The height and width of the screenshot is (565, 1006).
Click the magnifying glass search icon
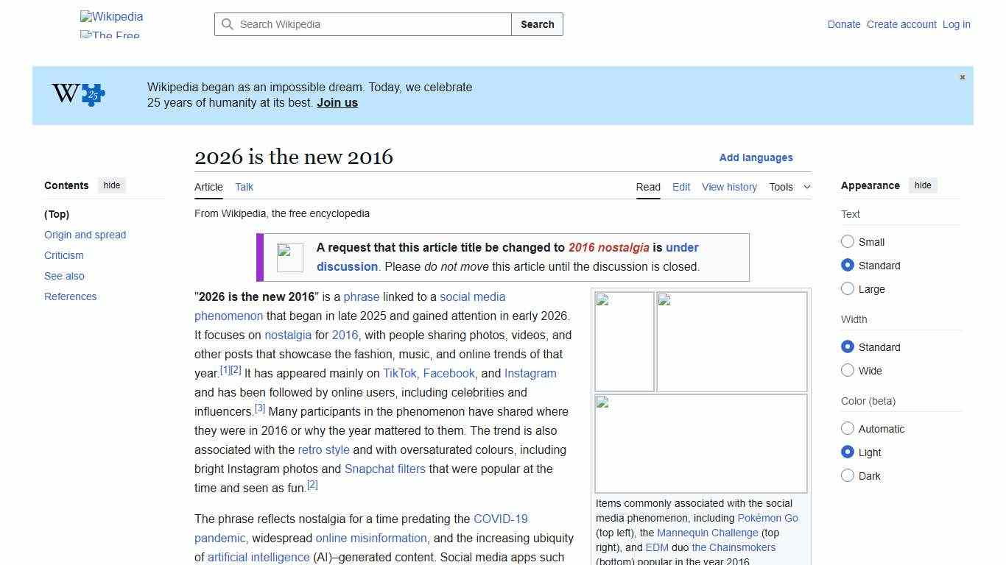pyautogui.click(x=228, y=24)
